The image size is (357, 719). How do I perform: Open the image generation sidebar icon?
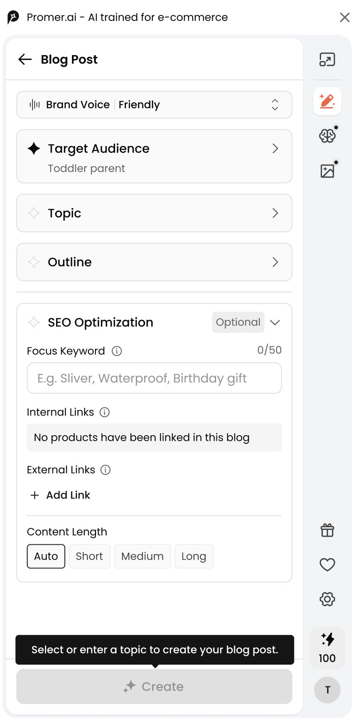(327, 171)
